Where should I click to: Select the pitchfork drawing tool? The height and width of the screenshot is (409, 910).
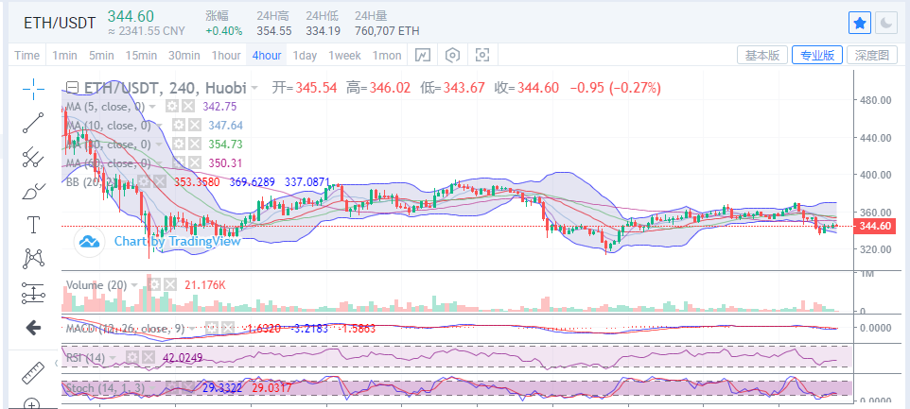coord(33,157)
